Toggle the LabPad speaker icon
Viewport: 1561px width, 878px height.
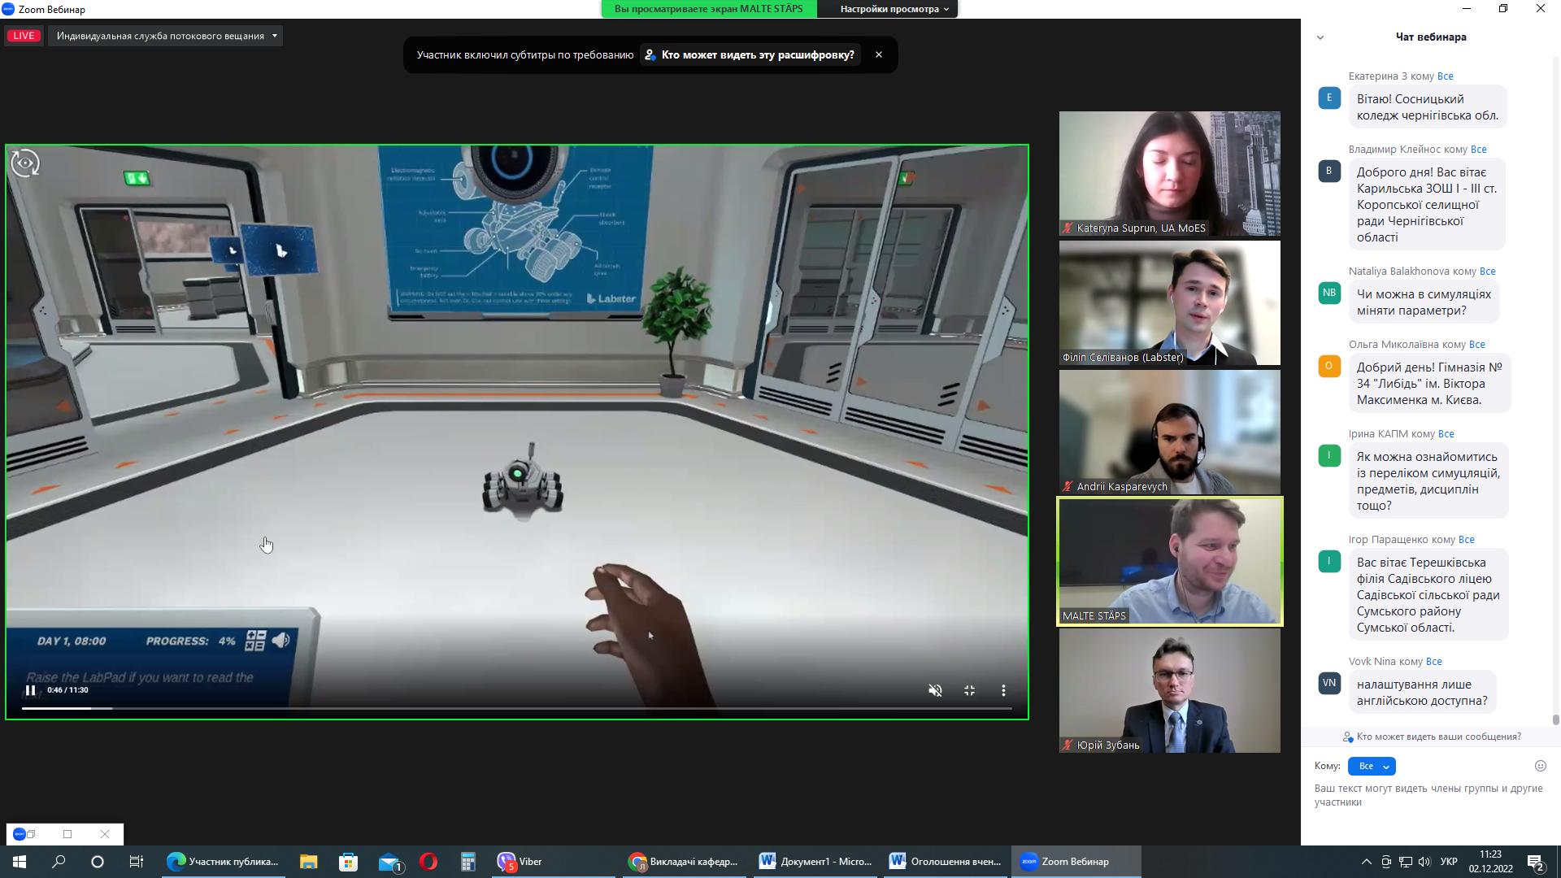tap(281, 641)
